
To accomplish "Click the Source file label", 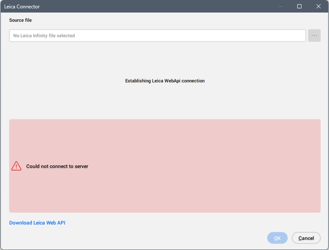I will tap(20, 20).
